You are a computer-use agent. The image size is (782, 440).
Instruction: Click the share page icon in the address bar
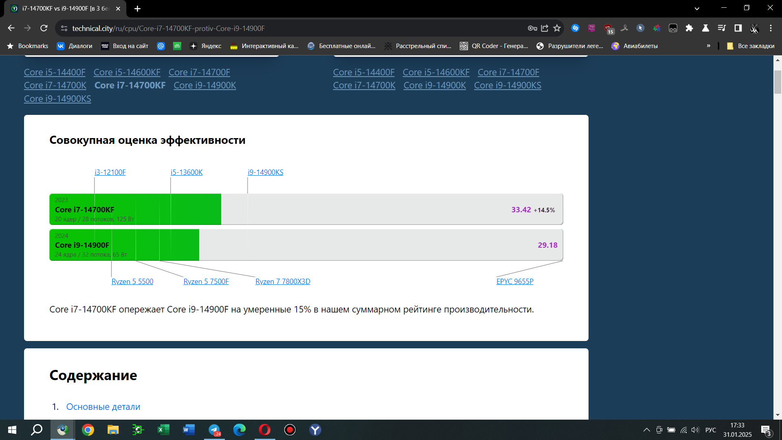(545, 28)
